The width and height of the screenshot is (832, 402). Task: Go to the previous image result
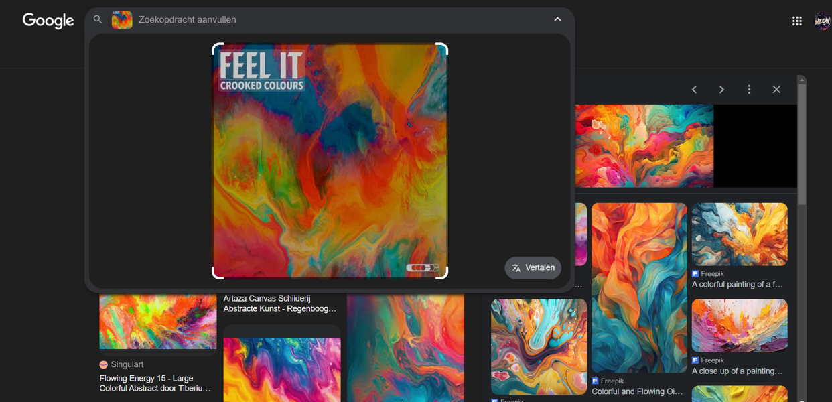[694, 90]
